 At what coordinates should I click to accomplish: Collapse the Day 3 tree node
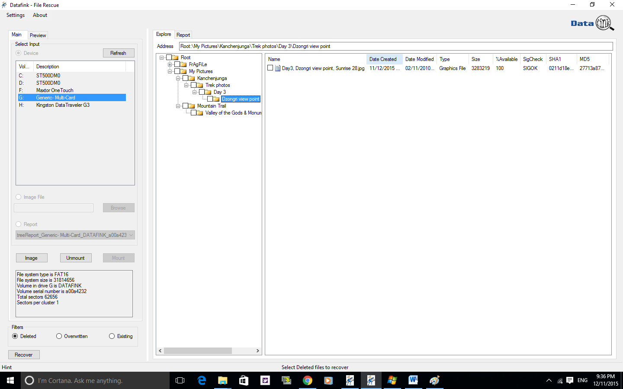tap(195, 92)
